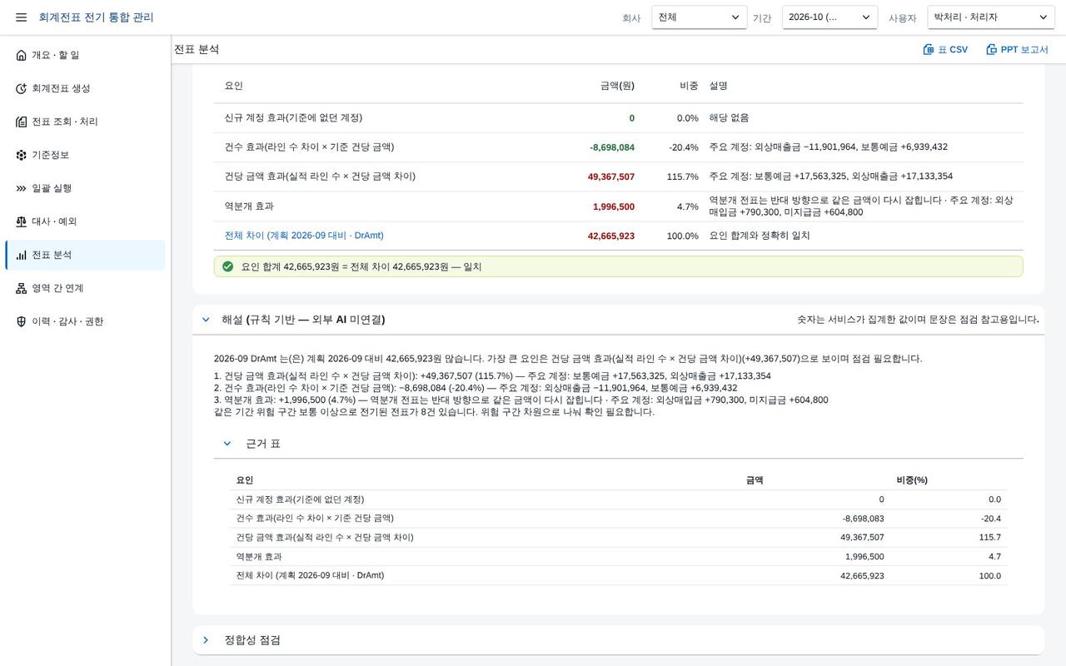The image size is (1066, 666).
Task: Click the -20.4% share in top table
Action: [x=684, y=147]
